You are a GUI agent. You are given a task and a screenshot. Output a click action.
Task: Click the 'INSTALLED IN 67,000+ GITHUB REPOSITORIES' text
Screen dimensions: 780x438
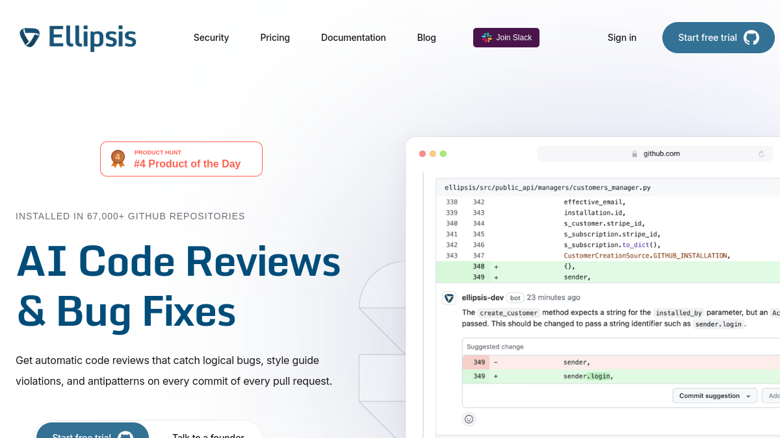pos(130,216)
